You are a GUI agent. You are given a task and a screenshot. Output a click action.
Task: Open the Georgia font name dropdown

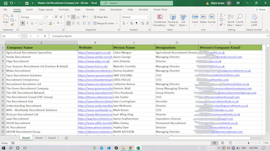click(x=43, y=17)
